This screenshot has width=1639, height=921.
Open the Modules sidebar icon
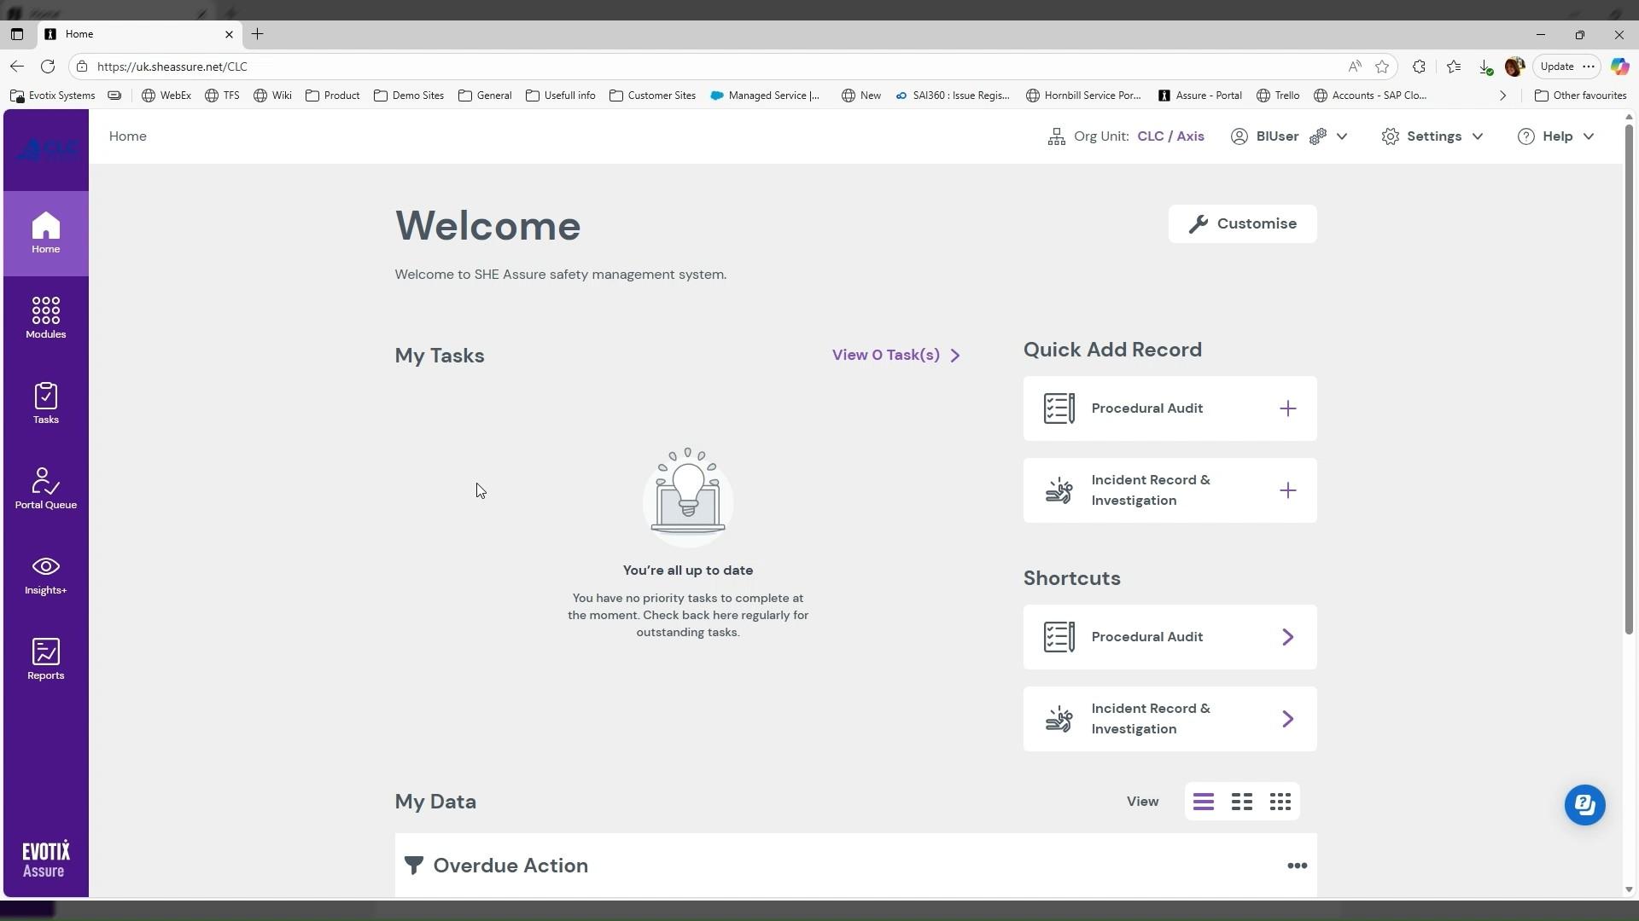point(45,317)
